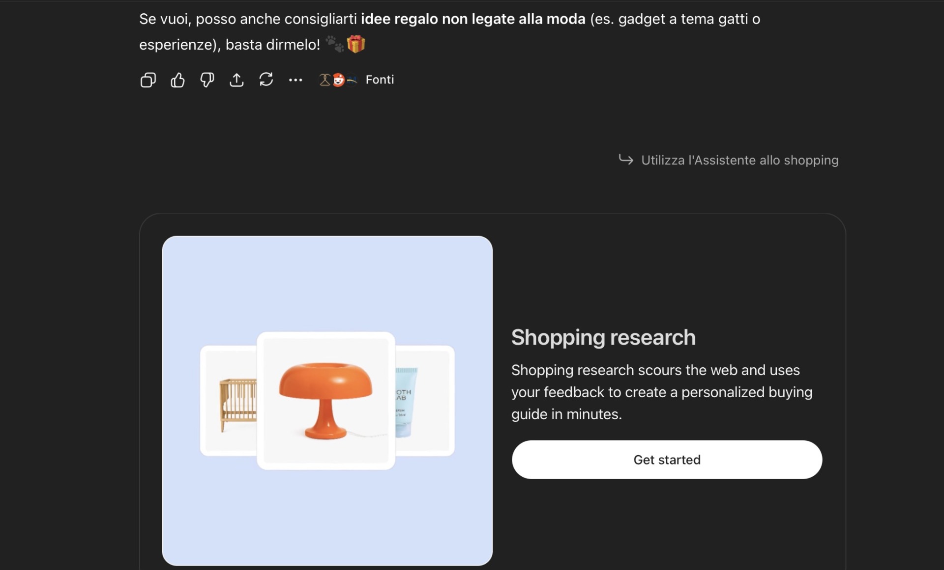Screen dimensions: 944x570
Task: Click the Shopping research heading
Action: pos(603,337)
